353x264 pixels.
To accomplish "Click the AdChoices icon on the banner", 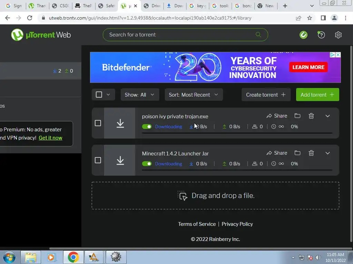I will coord(333,55).
